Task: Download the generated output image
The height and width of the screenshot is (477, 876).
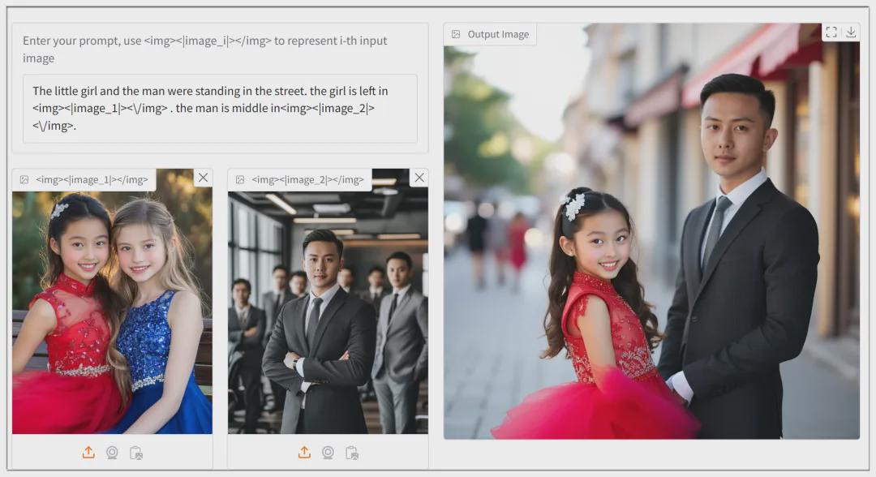Action: point(850,32)
